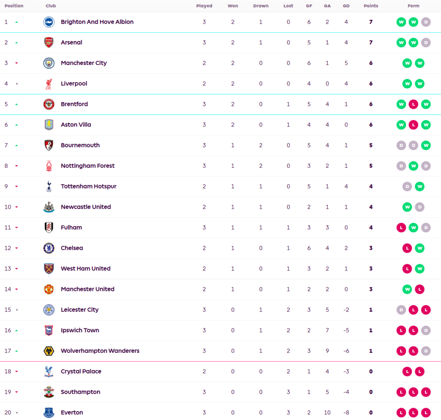
Task: Open the Nottingham Forest team link
Action: 87,166
